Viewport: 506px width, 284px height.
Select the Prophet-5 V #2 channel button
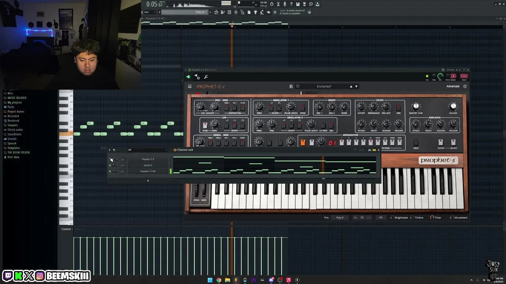tap(148, 171)
